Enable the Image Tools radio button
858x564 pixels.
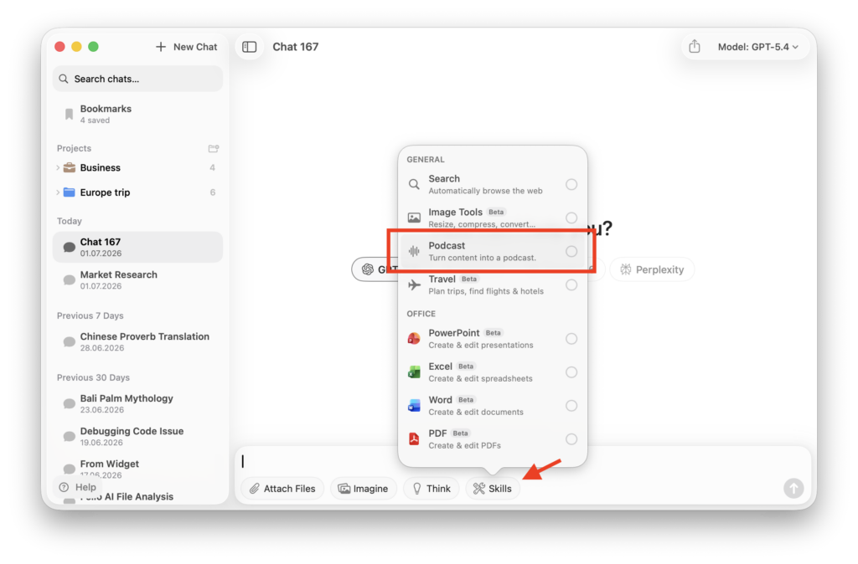point(571,218)
